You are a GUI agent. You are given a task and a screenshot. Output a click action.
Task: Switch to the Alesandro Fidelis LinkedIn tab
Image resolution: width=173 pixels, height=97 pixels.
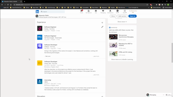tap(11, 2)
